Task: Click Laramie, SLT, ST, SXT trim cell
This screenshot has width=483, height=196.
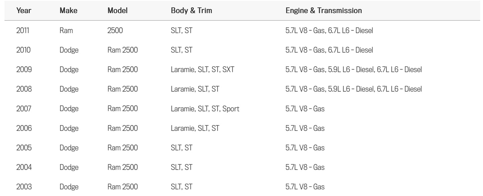Action: pos(202,70)
